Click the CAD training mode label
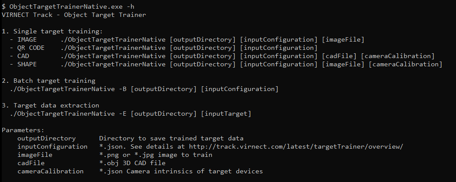 pyautogui.click(x=23, y=56)
